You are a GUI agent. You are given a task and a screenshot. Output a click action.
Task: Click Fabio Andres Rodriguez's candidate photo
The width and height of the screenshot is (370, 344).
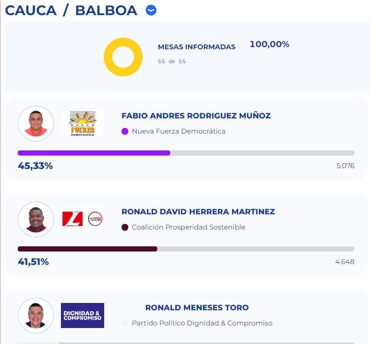36,123
